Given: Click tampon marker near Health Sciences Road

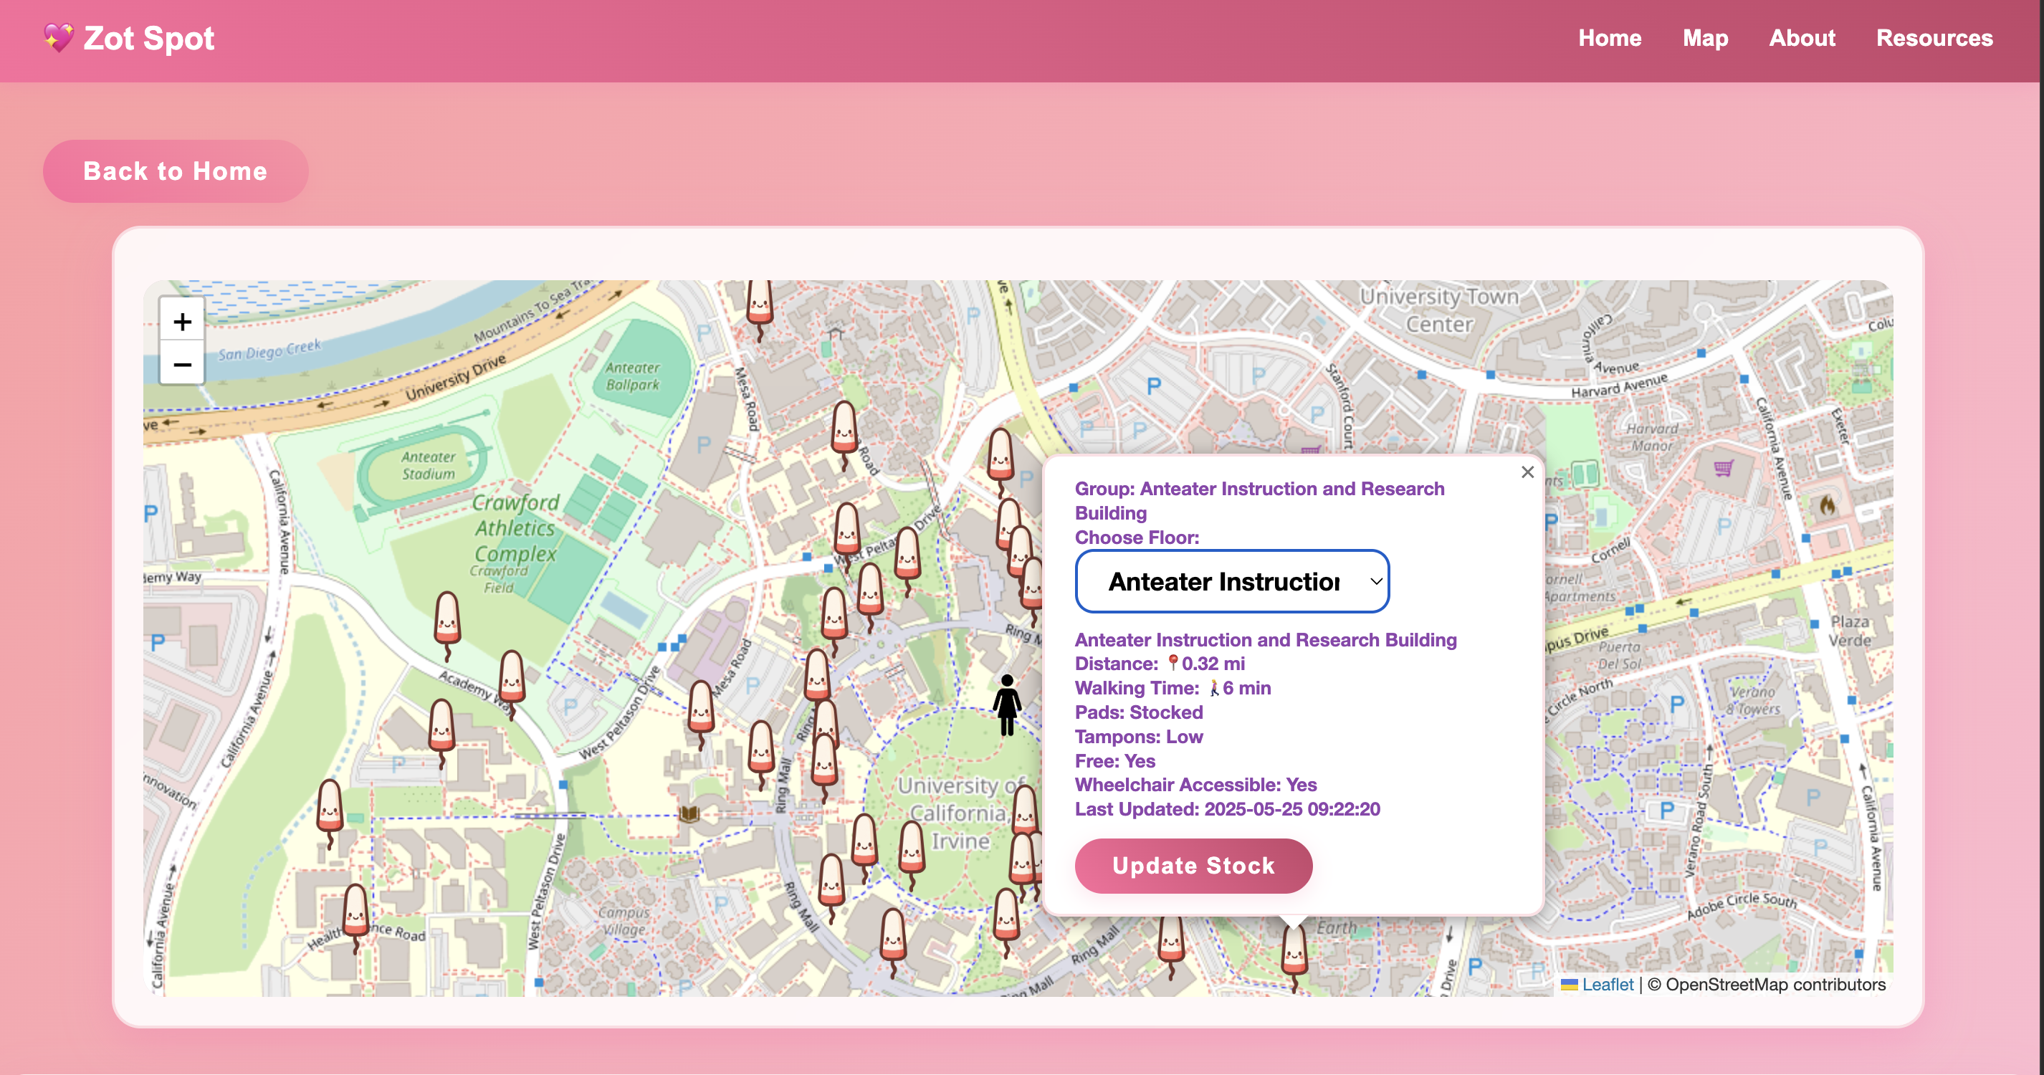Looking at the screenshot, I should [355, 910].
